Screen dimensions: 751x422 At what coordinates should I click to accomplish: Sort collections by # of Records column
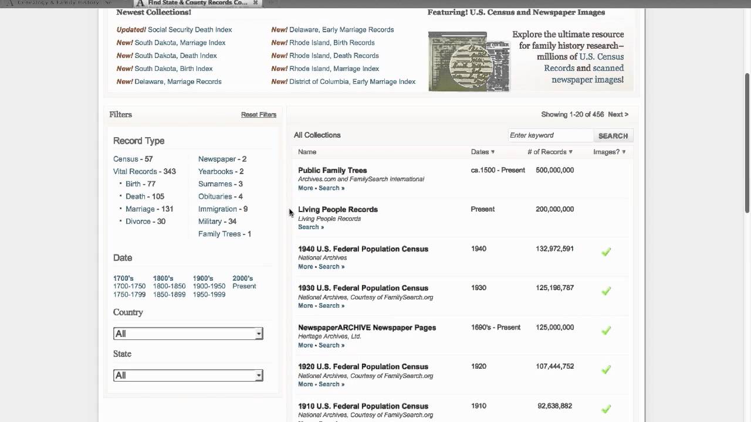point(550,152)
